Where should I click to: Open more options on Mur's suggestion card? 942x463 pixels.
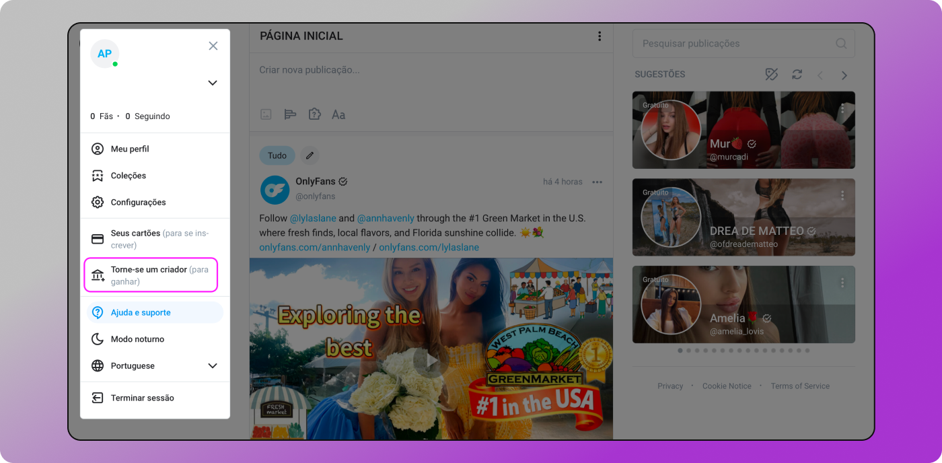click(x=842, y=108)
